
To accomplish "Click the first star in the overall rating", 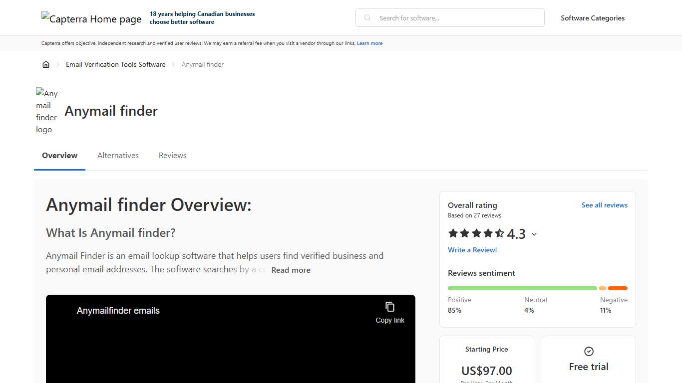I will pos(452,233).
